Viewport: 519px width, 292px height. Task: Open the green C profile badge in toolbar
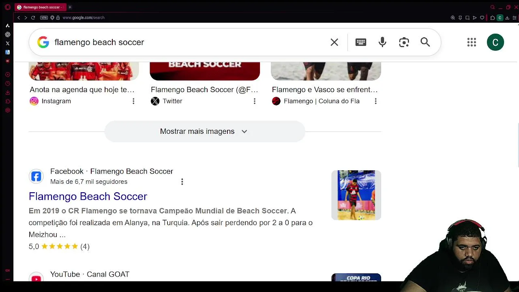click(x=500, y=18)
